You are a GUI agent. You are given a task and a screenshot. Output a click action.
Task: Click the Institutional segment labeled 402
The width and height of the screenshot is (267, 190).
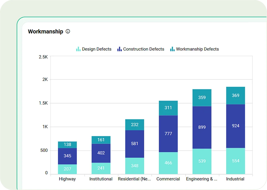(101, 153)
